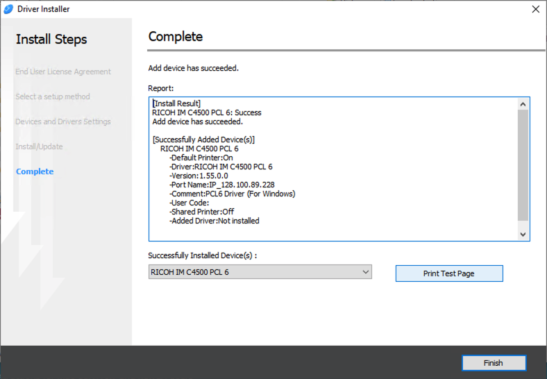Click '[Successfully Added Device(s)]' line
The width and height of the screenshot is (547, 379).
[x=203, y=140]
